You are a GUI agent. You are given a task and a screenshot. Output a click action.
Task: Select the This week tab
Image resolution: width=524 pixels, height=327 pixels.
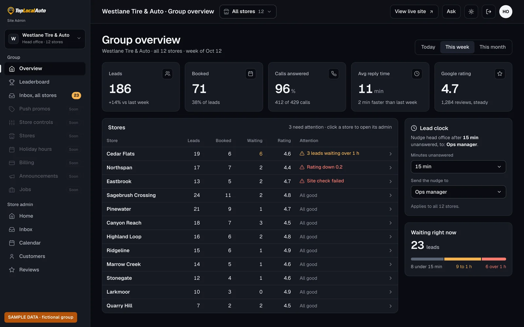[457, 47]
